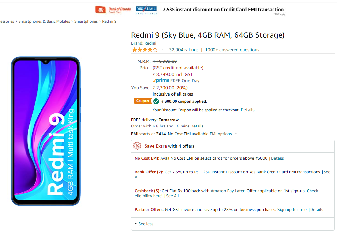
Task: Open coupon Details link
Action: (247, 110)
